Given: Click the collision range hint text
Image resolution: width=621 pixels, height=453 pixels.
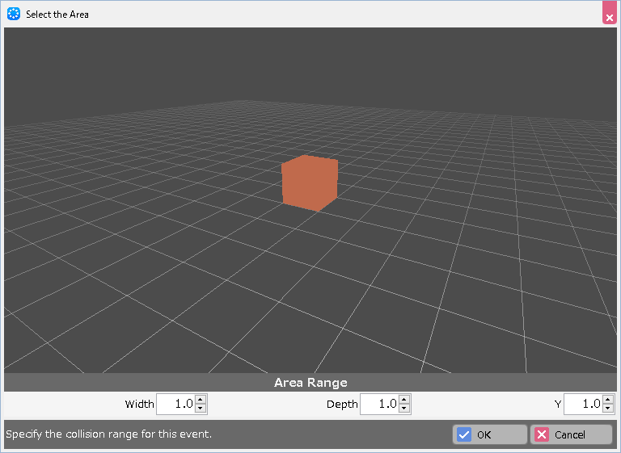Looking at the screenshot, I should pyautogui.click(x=108, y=434).
